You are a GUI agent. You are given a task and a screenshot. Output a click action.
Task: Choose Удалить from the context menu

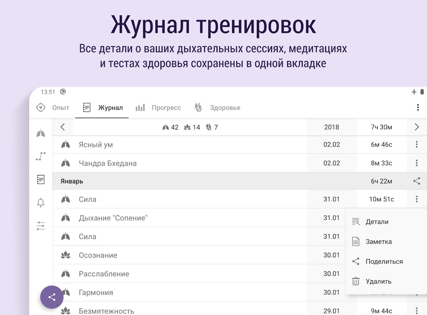pos(386,281)
